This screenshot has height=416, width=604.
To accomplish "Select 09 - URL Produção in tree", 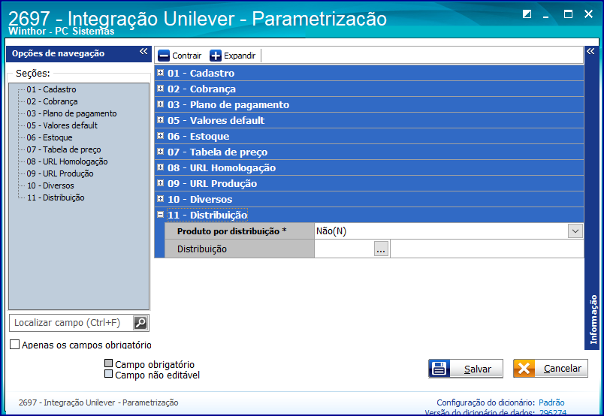I will [59, 173].
